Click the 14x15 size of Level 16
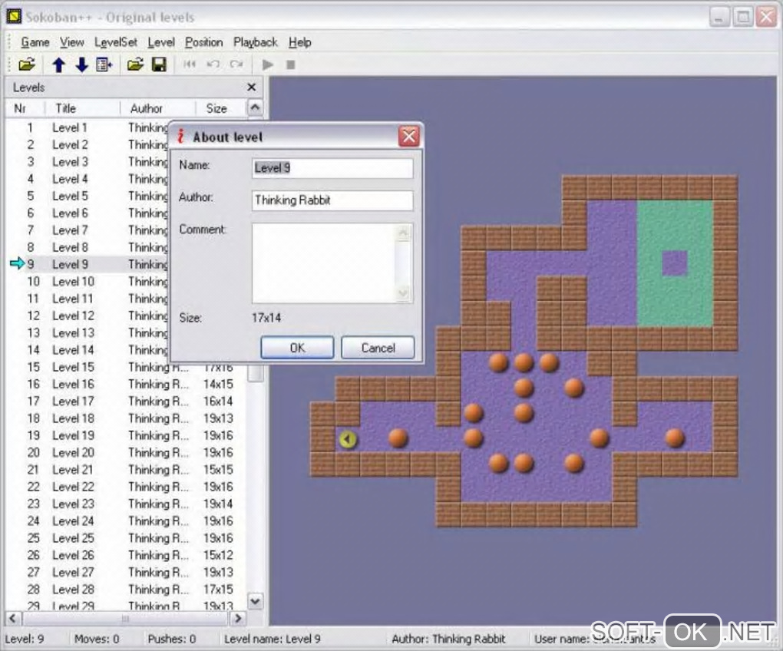The image size is (783, 651). tap(218, 384)
